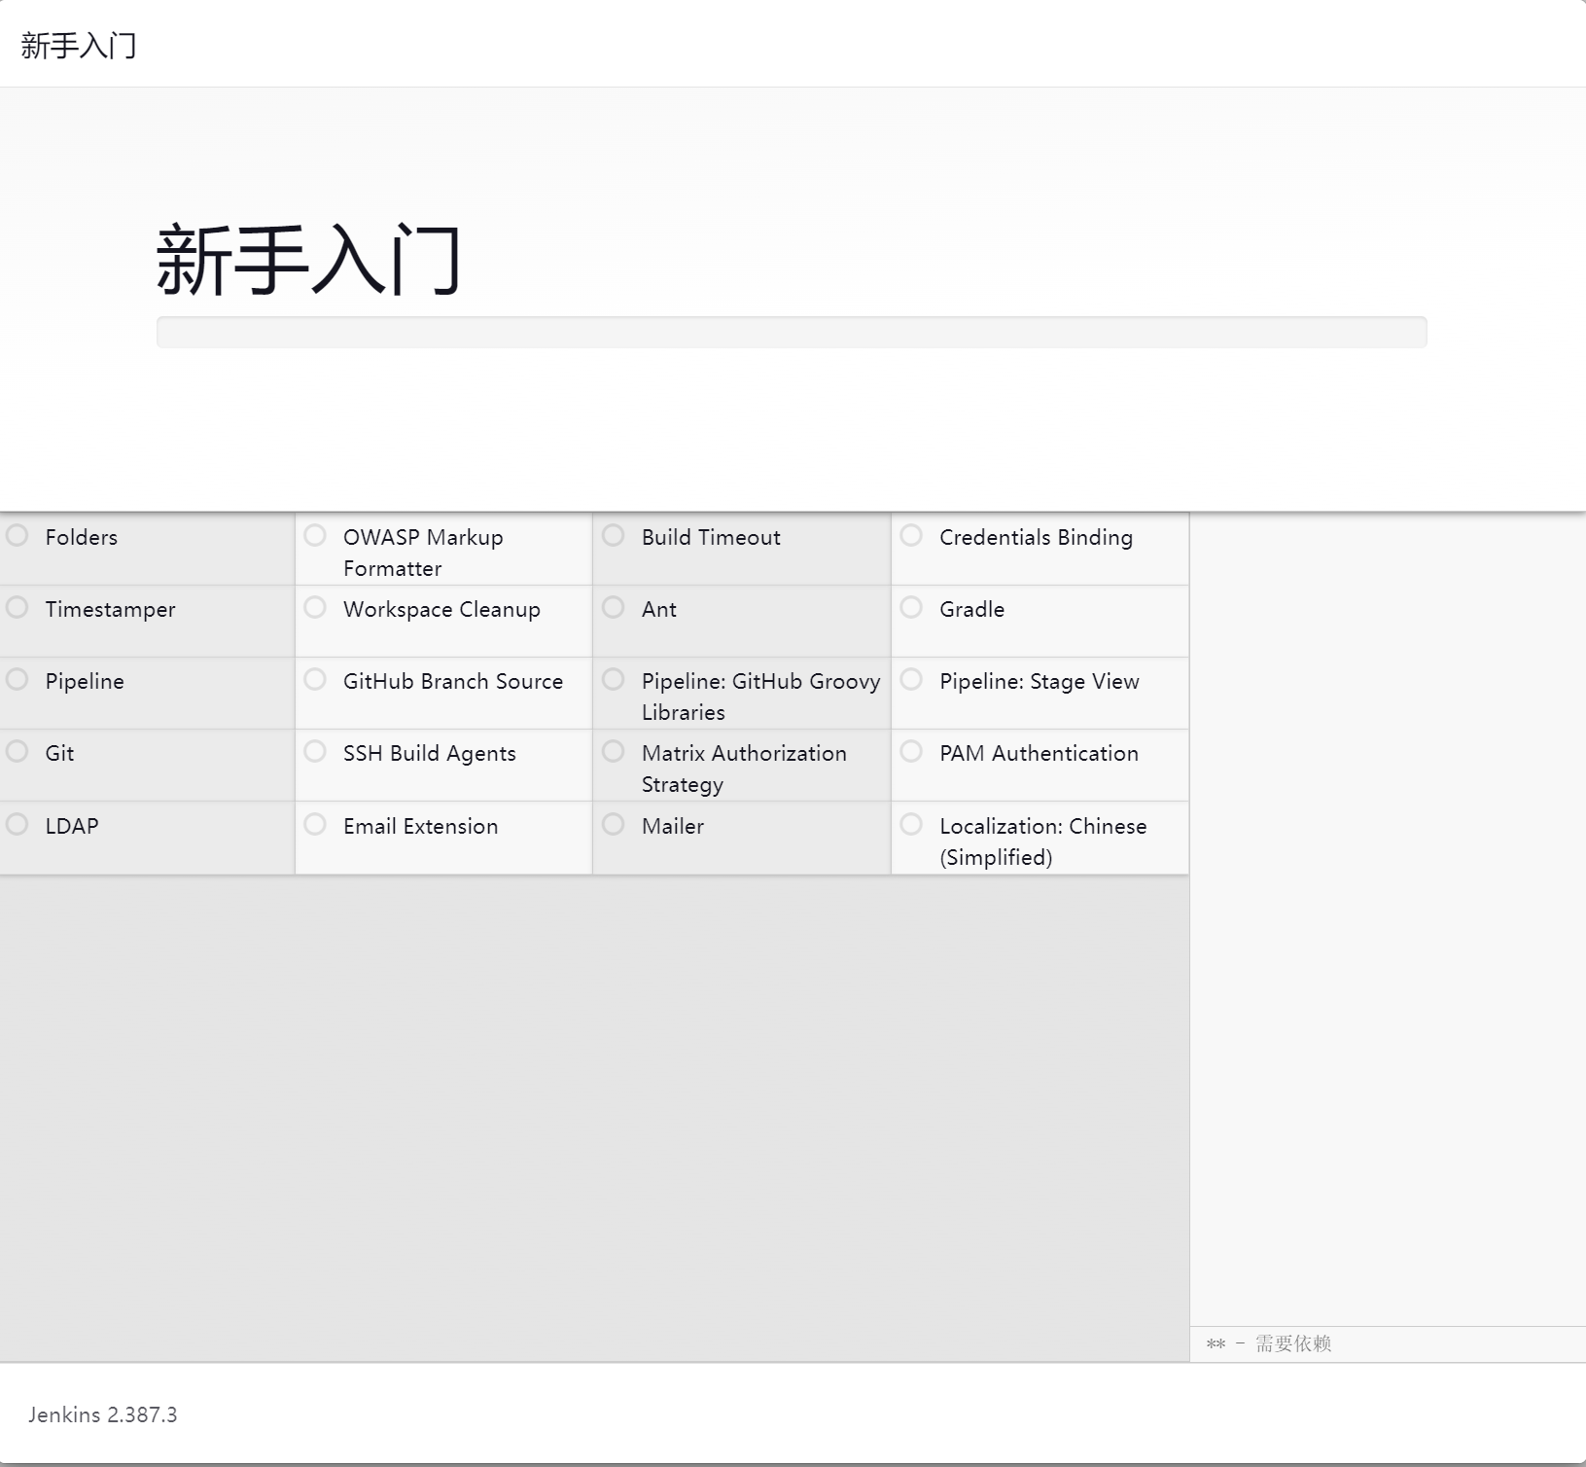Click the circle beside Pipeline: GitHub Groovy Libraries
This screenshot has width=1586, height=1467.
pos(613,679)
